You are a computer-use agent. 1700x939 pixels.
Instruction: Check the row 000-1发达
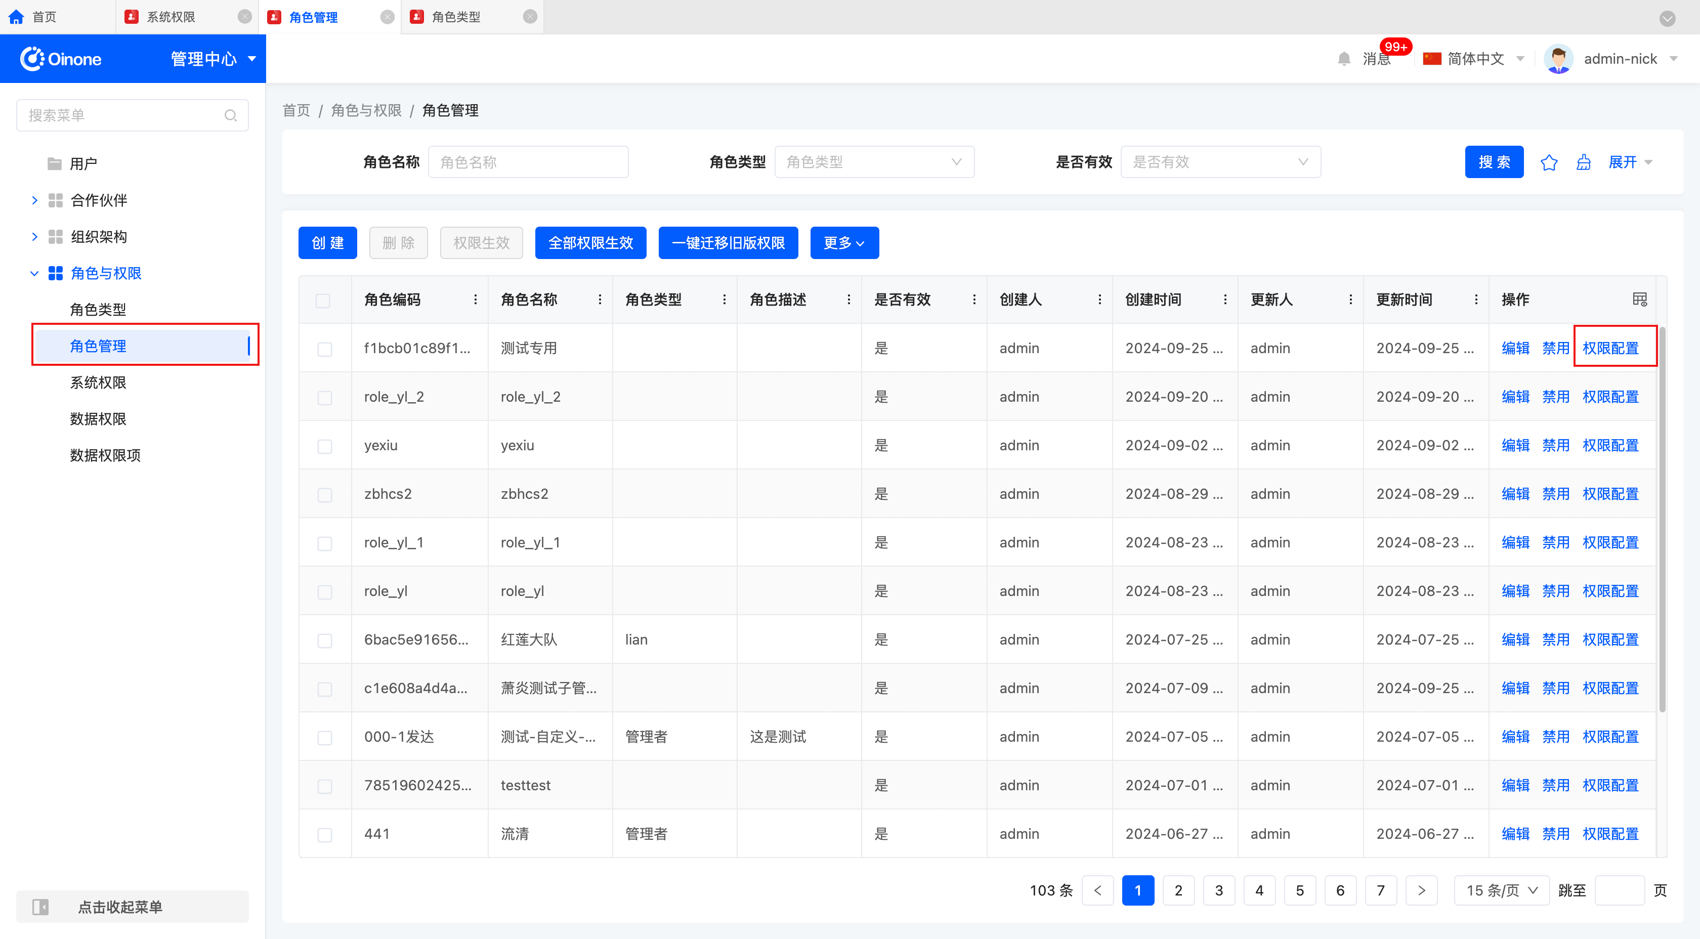pos(325,738)
